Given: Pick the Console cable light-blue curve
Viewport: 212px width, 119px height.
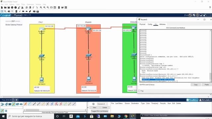Looking at the screenshot, I should click(x=30, y=104).
